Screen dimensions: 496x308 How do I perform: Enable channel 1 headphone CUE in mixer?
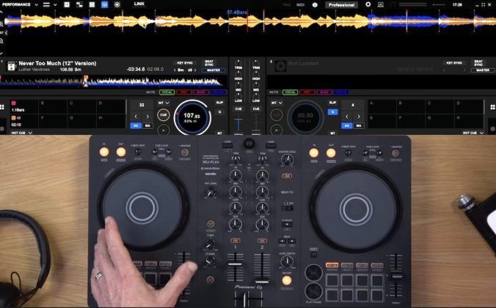(x=238, y=109)
